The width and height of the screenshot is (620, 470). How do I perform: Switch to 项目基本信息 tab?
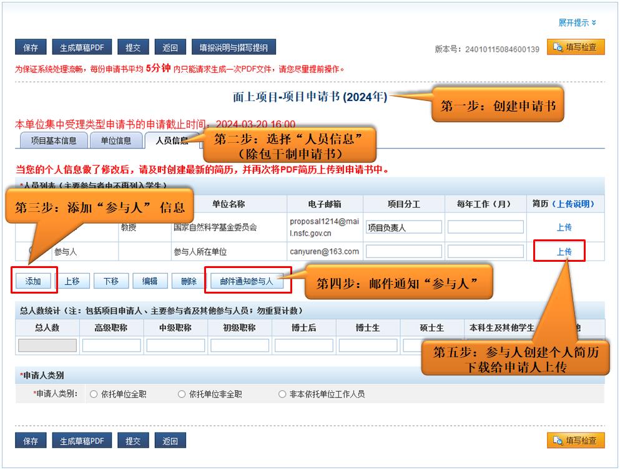tap(54, 141)
